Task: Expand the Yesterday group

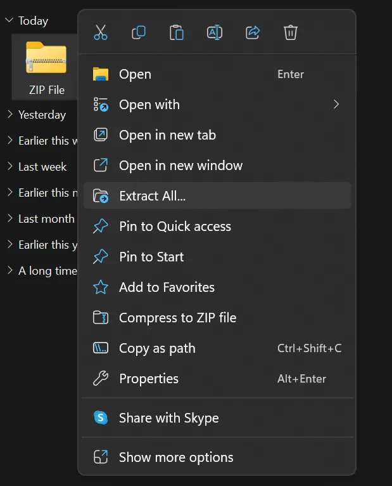Action: (x=9, y=115)
